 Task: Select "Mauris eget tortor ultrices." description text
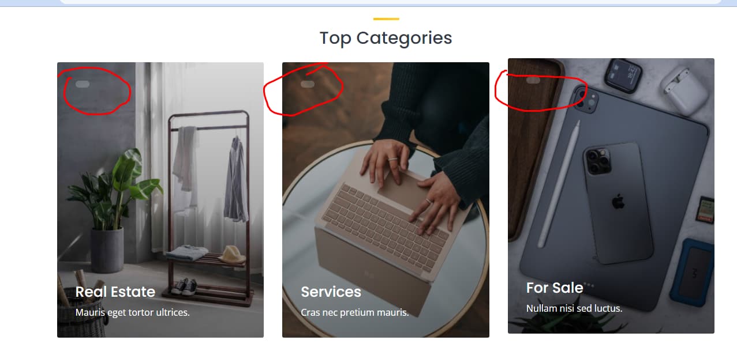[x=133, y=313]
